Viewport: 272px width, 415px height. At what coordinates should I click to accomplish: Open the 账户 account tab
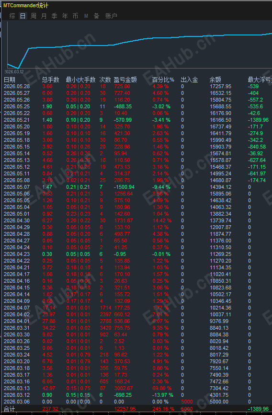click(x=111, y=16)
